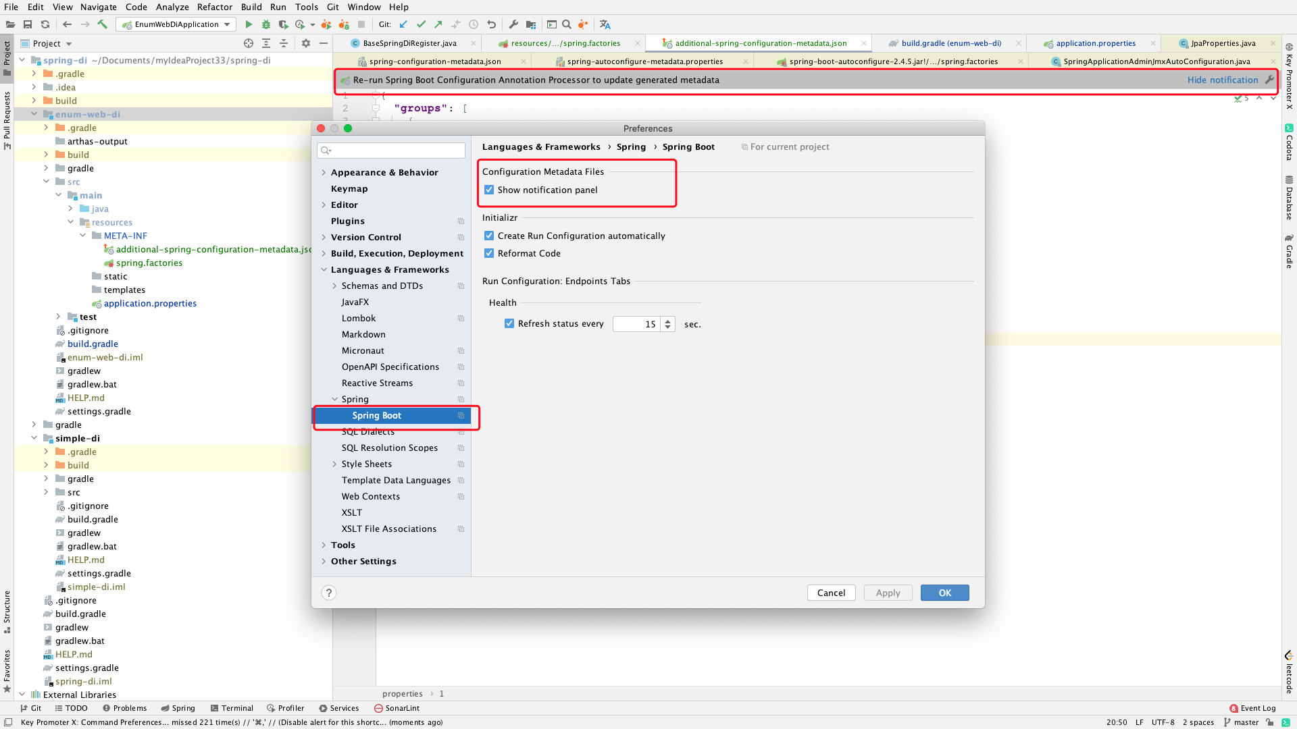Viewport: 1297px width, 729px height.
Task: Expand the Editor settings group
Action: click(324, 205)
